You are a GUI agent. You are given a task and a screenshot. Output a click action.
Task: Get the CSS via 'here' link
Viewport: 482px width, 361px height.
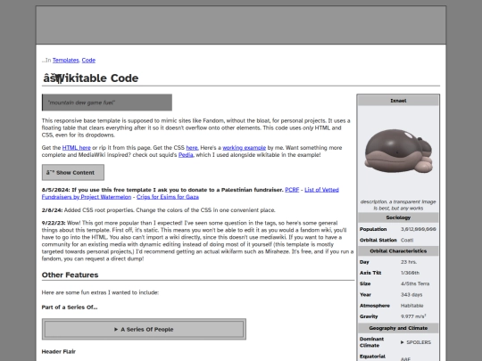coord(192,148)
